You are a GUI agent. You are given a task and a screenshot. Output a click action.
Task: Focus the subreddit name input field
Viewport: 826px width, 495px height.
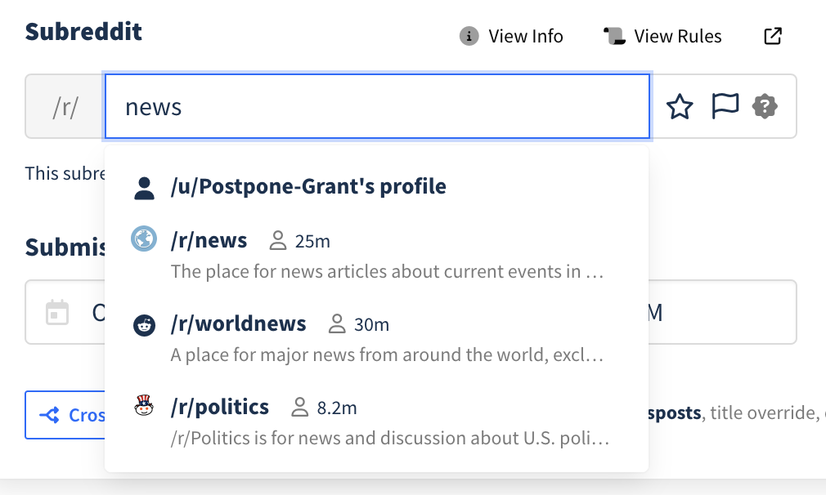377,106
